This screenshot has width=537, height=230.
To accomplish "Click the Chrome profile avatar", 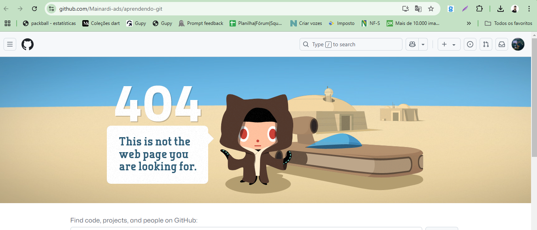I will [515, 9].
